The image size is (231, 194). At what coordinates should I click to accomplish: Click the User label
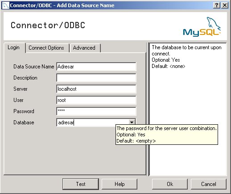(x=18, y=100)
